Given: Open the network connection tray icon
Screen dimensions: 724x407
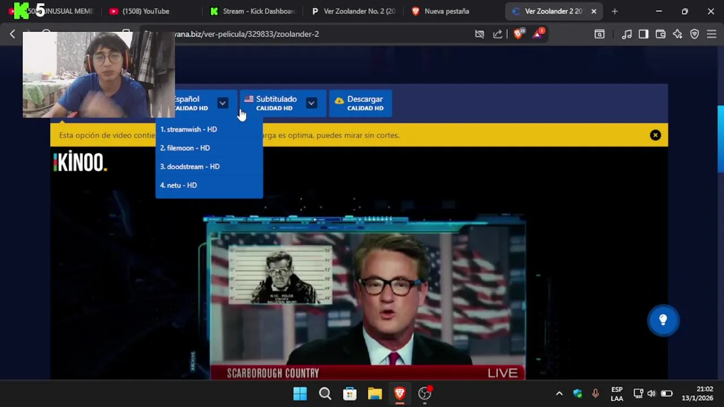Looking at the screenshot, I should [x=638, y=393].
